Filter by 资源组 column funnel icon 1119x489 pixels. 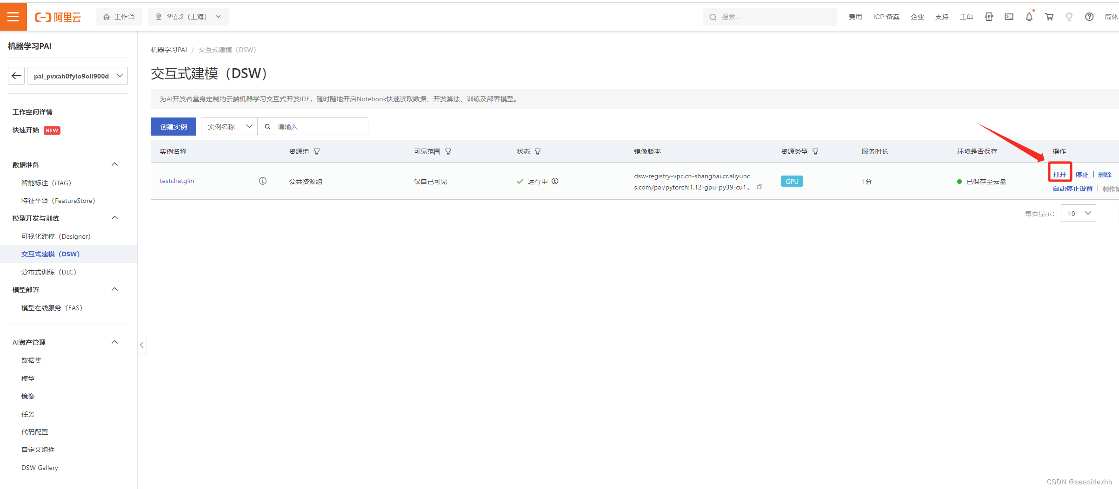(317, 152)
